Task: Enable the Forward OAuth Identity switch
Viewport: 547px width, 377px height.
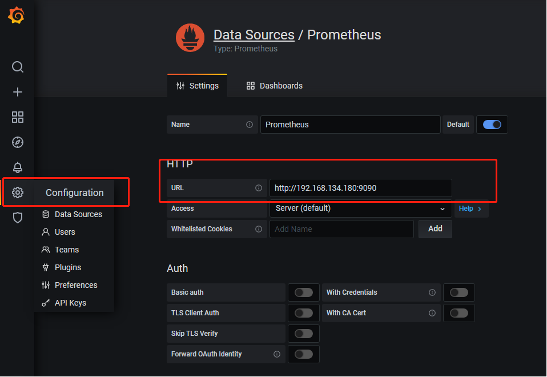Action: 304,354
